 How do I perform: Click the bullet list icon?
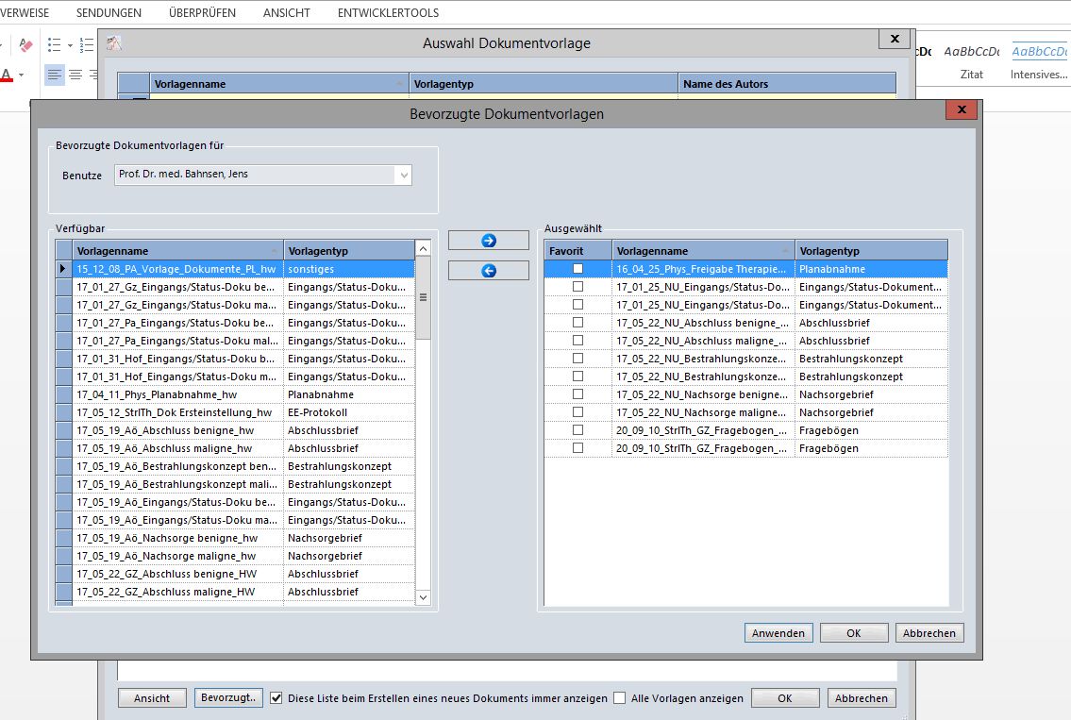pos(53,44)
